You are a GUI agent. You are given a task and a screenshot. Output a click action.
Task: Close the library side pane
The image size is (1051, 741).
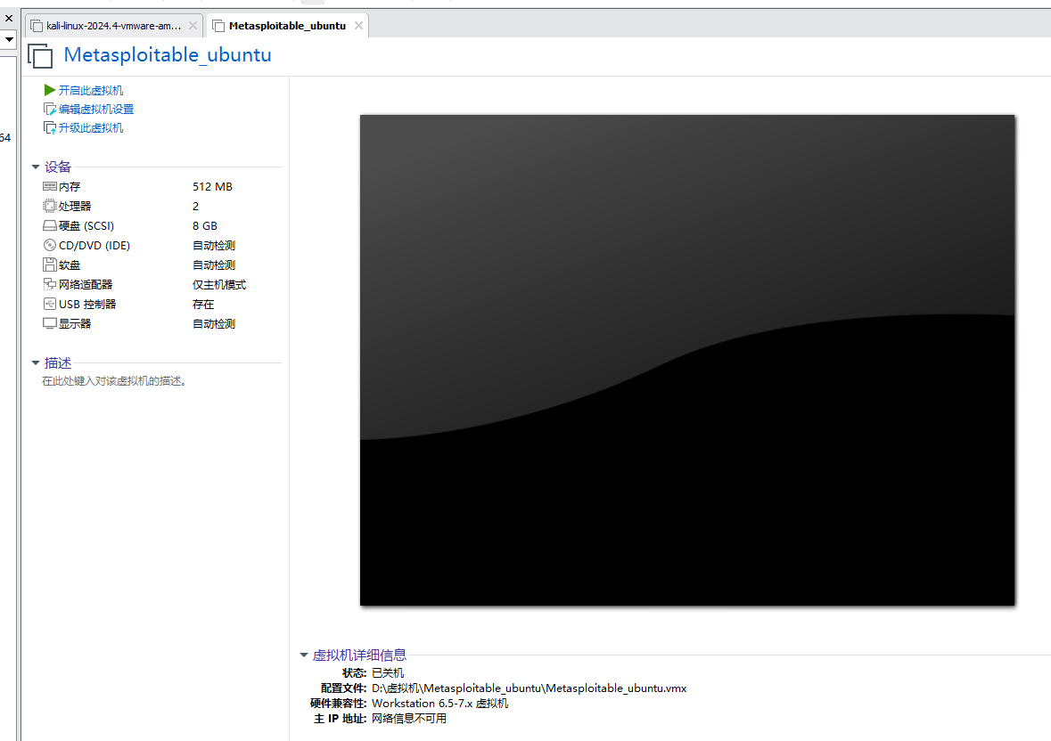coord(9,18)
